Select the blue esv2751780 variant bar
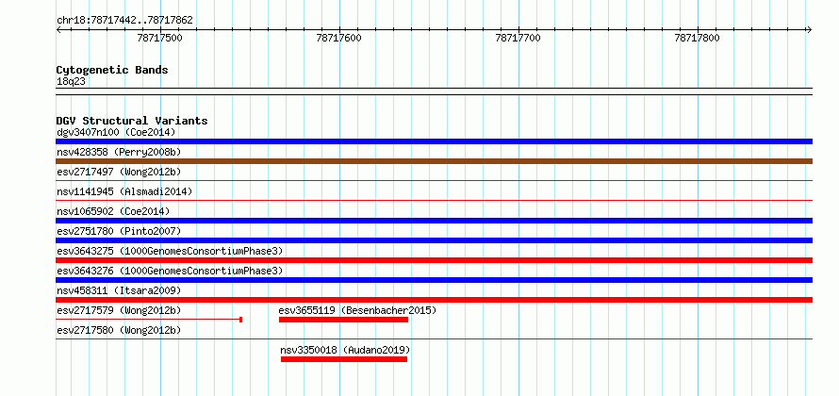This screenshot has width=839, height=396. click(434, 240)
